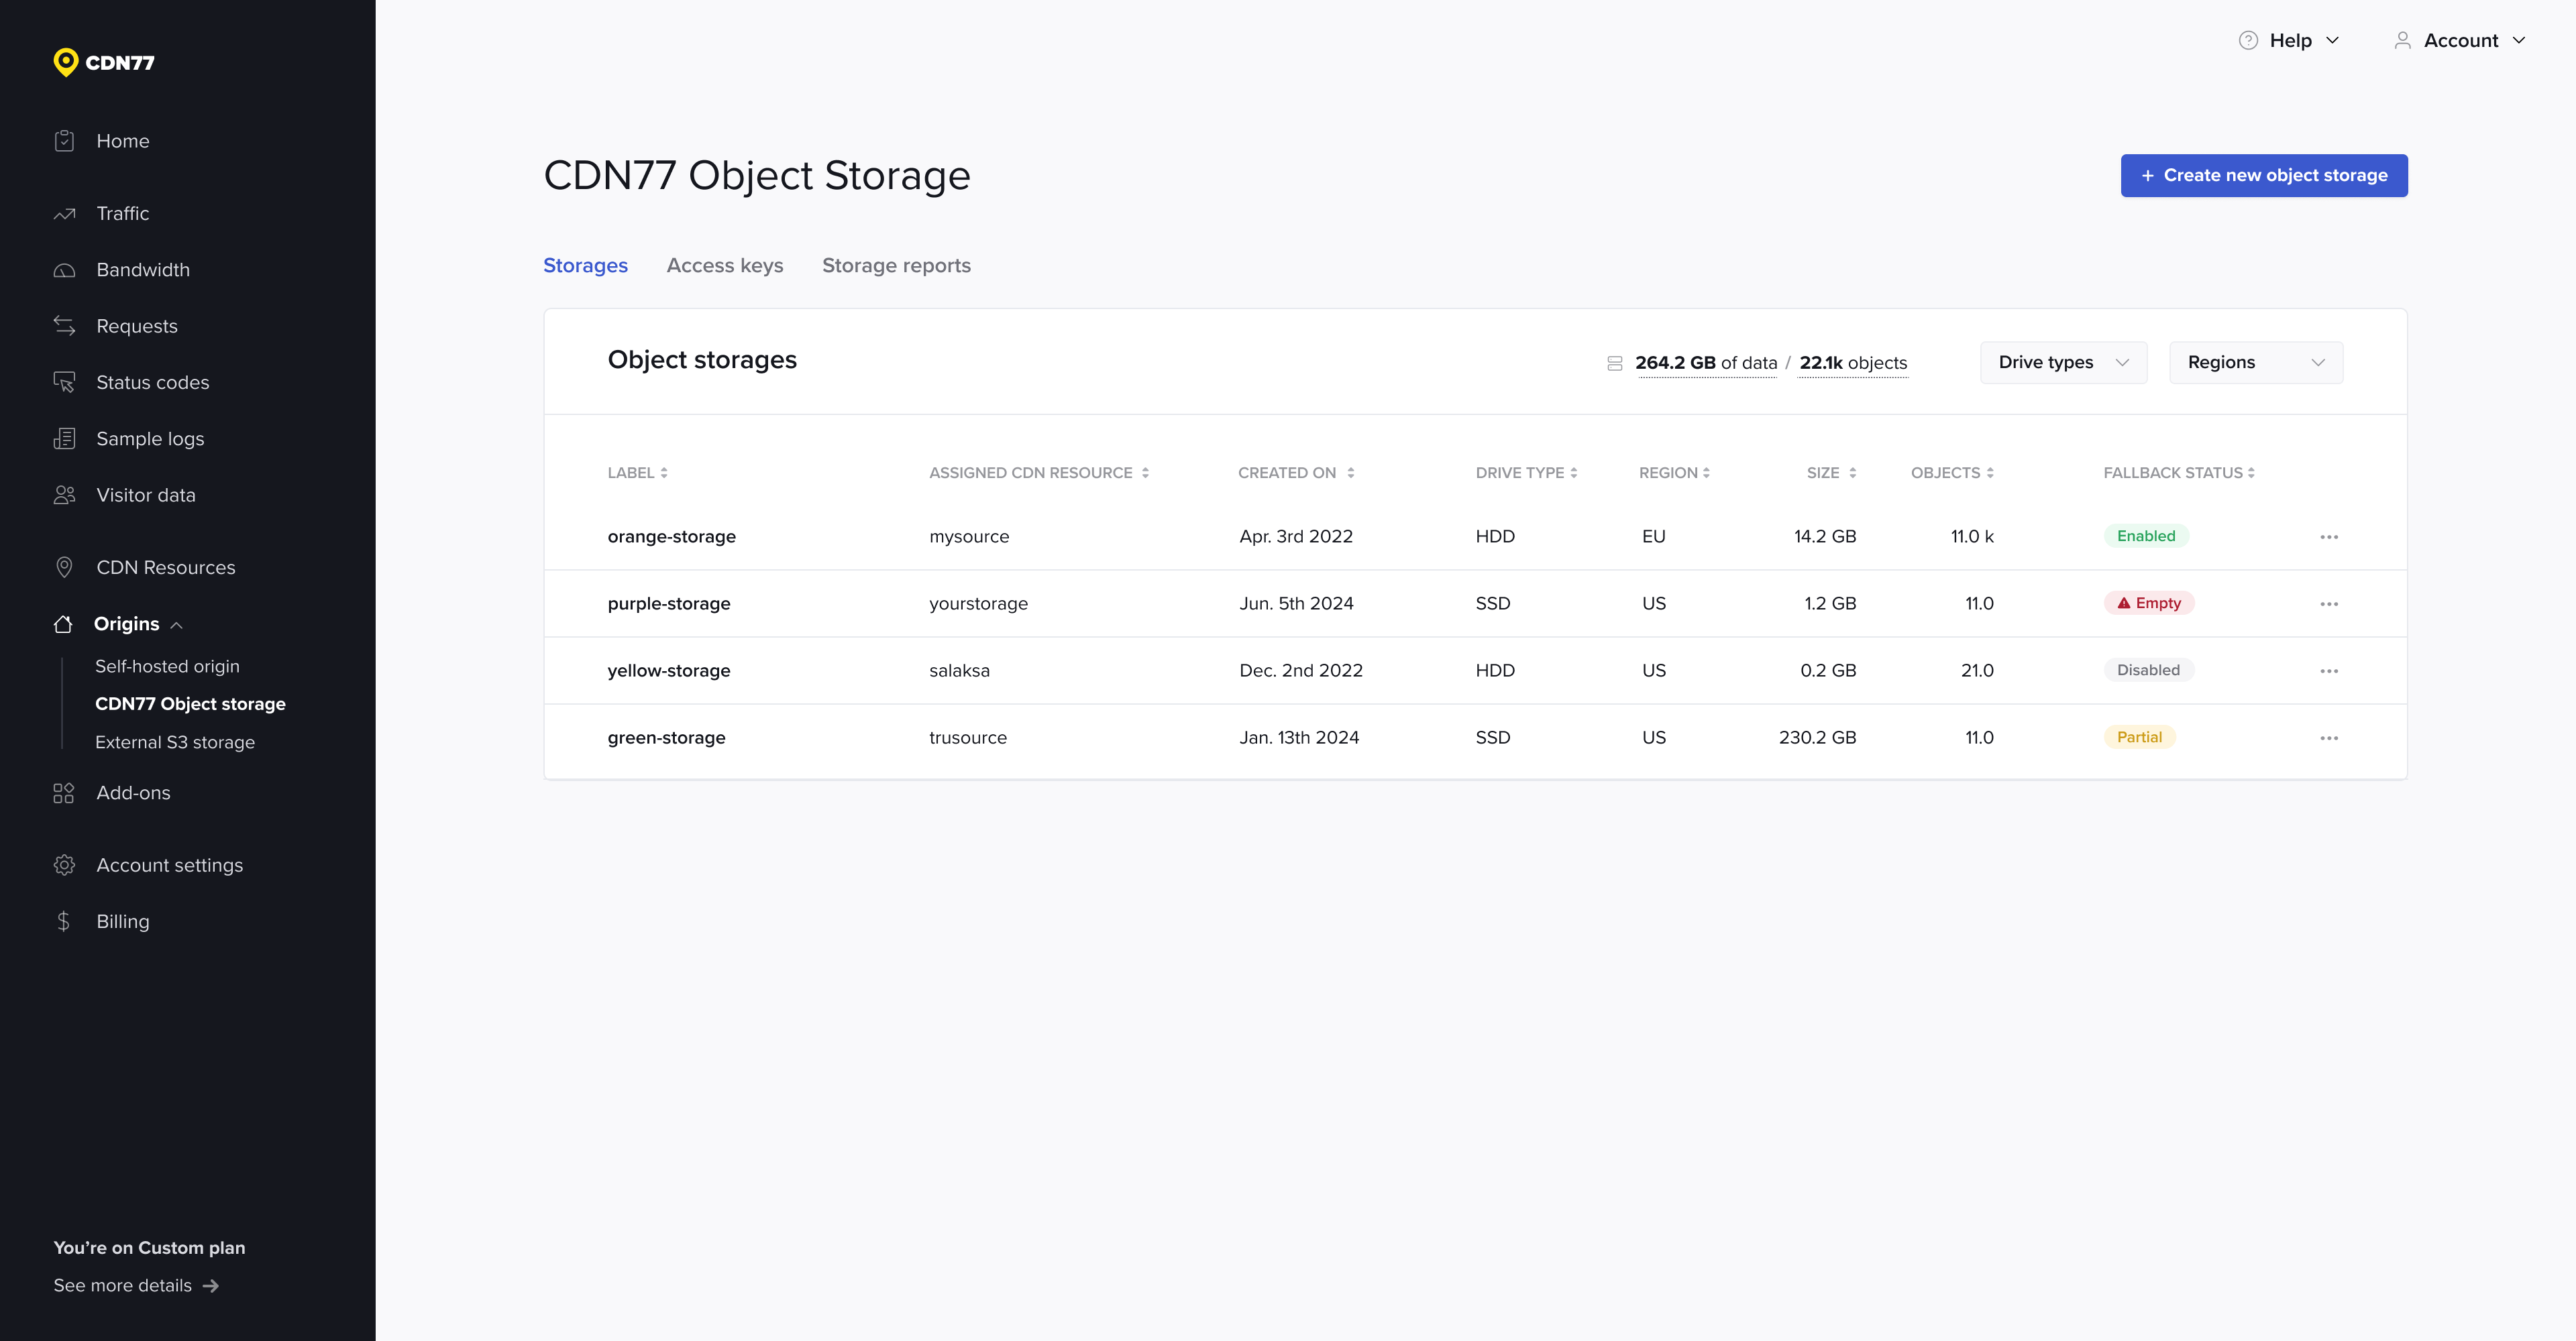Toggle sorting on the CREATED ON column

pyautogui.click(x=1295, y=473)
